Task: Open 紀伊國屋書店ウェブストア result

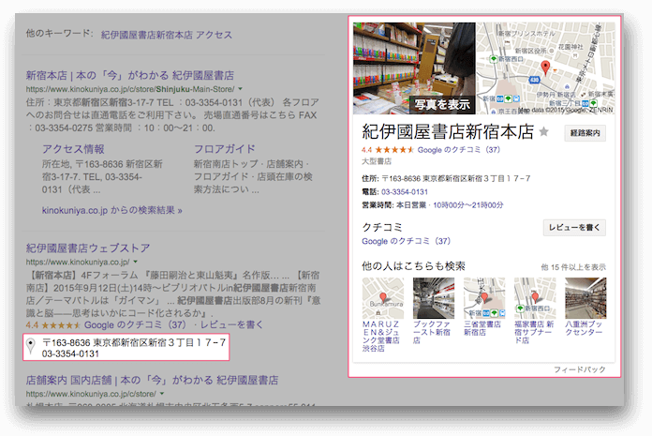Action: click(88, 248)
